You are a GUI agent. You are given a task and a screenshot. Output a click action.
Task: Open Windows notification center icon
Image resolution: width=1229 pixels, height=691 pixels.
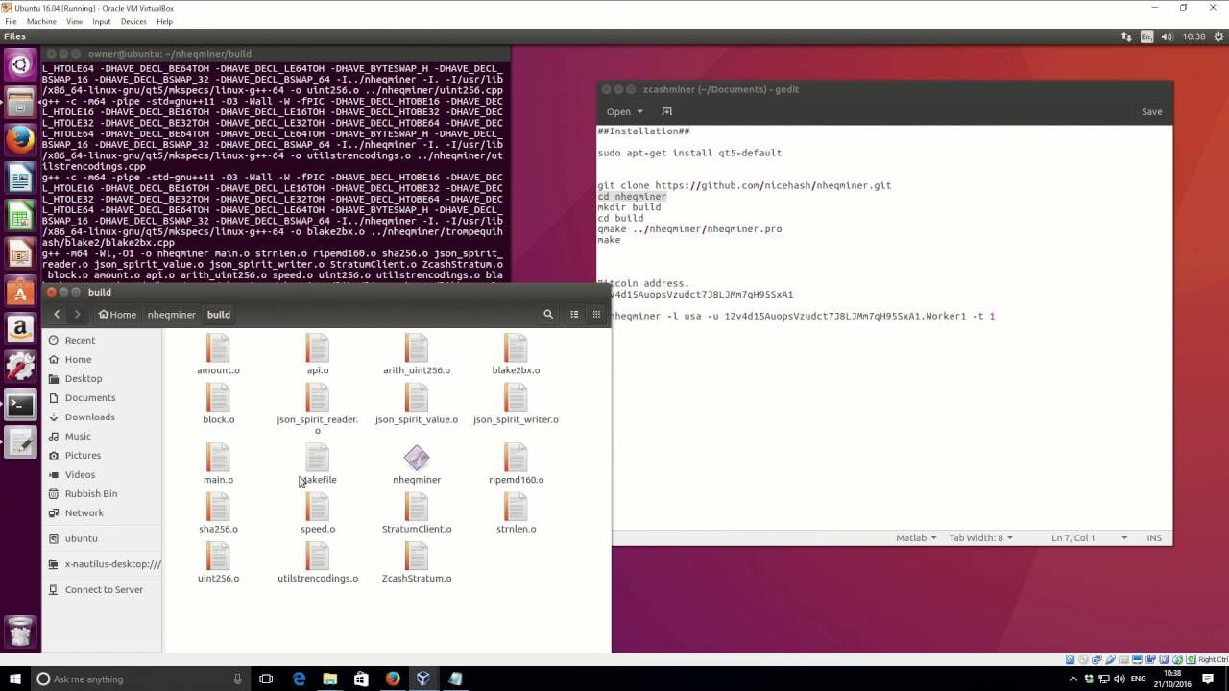tap(1208, 679)
